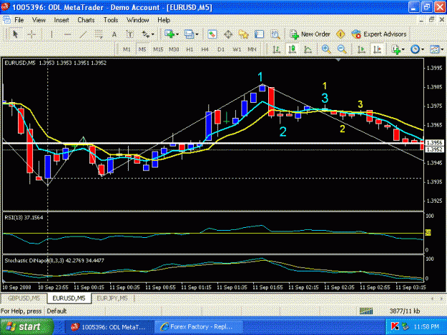
Task: Click the RSI(13) indicator label
Action: [x=24, y=217]
